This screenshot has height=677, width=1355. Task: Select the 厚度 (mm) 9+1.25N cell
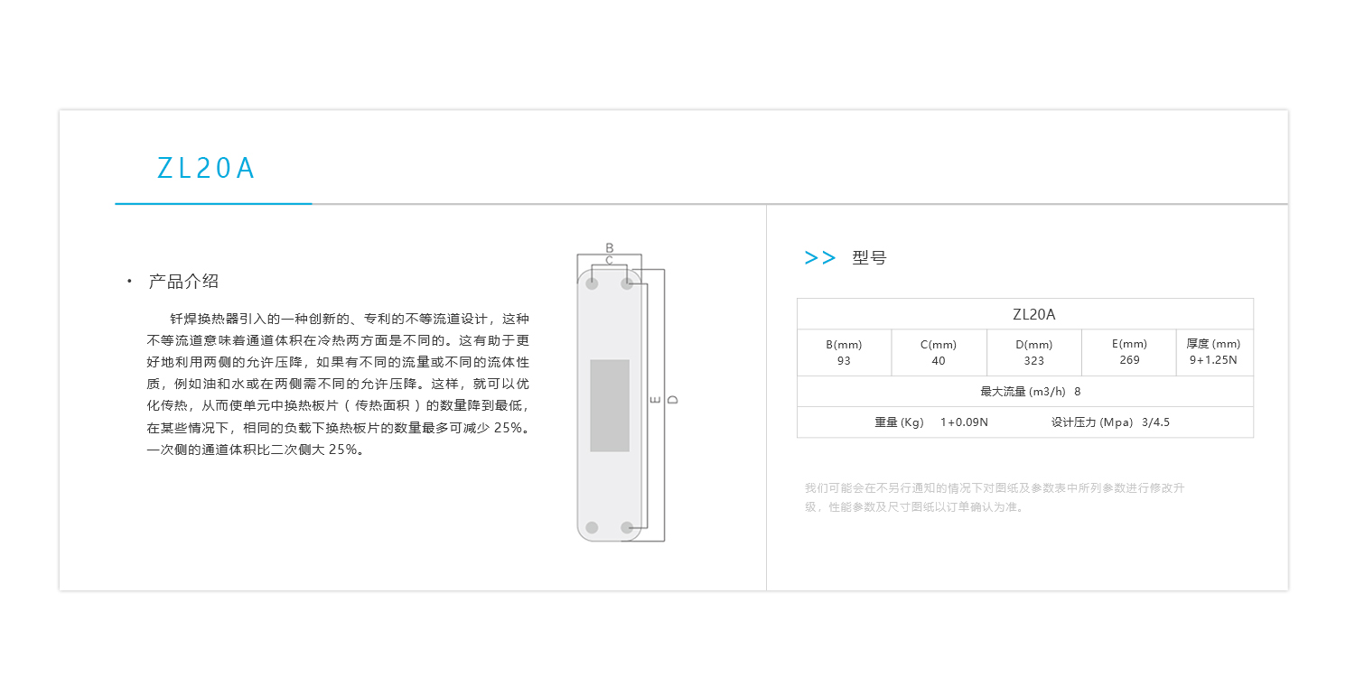(1214, 353)
